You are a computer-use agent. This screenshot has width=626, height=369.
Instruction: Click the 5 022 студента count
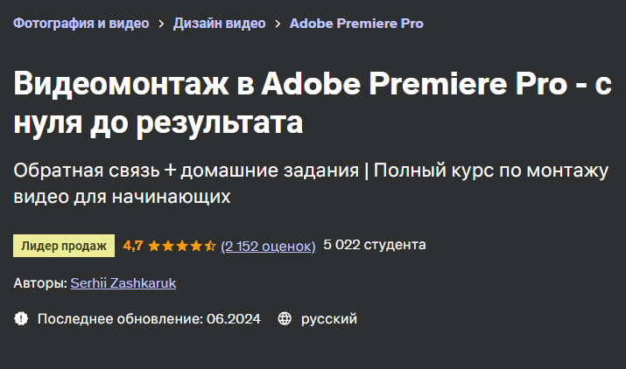[x=375, y=245]
